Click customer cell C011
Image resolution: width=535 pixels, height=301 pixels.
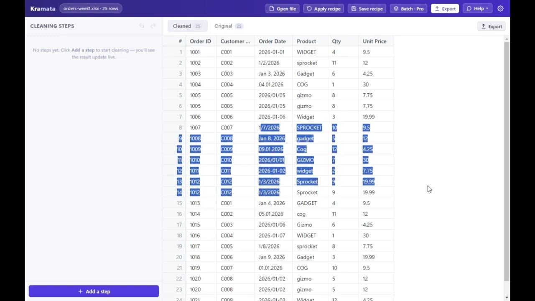tap(235, 171)
